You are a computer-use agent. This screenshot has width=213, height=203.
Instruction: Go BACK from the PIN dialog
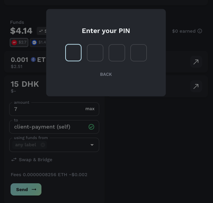point(106,74)
